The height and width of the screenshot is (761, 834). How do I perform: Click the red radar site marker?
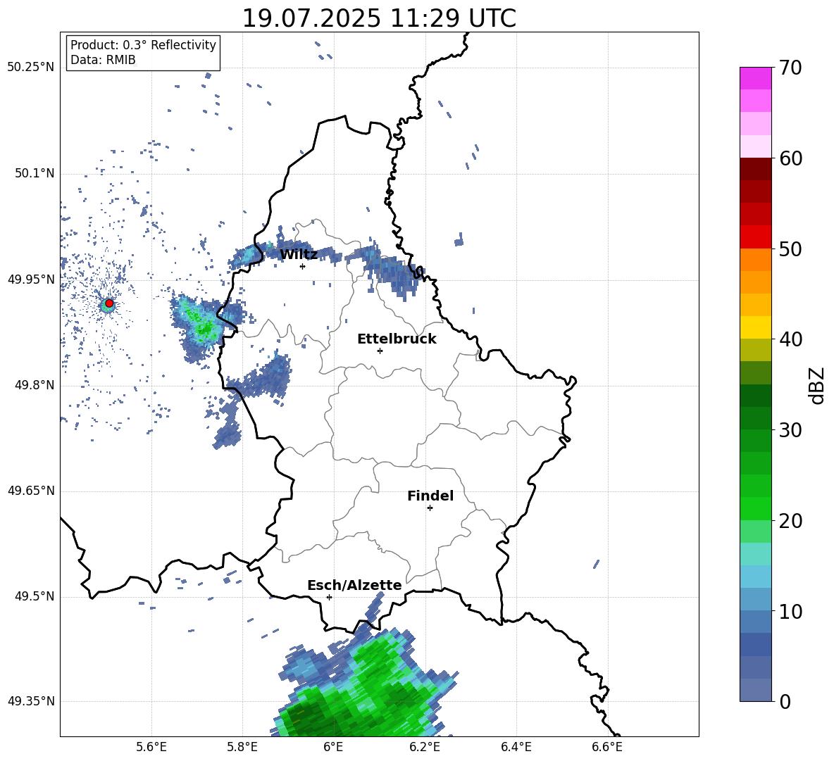[x=109, y=303]
